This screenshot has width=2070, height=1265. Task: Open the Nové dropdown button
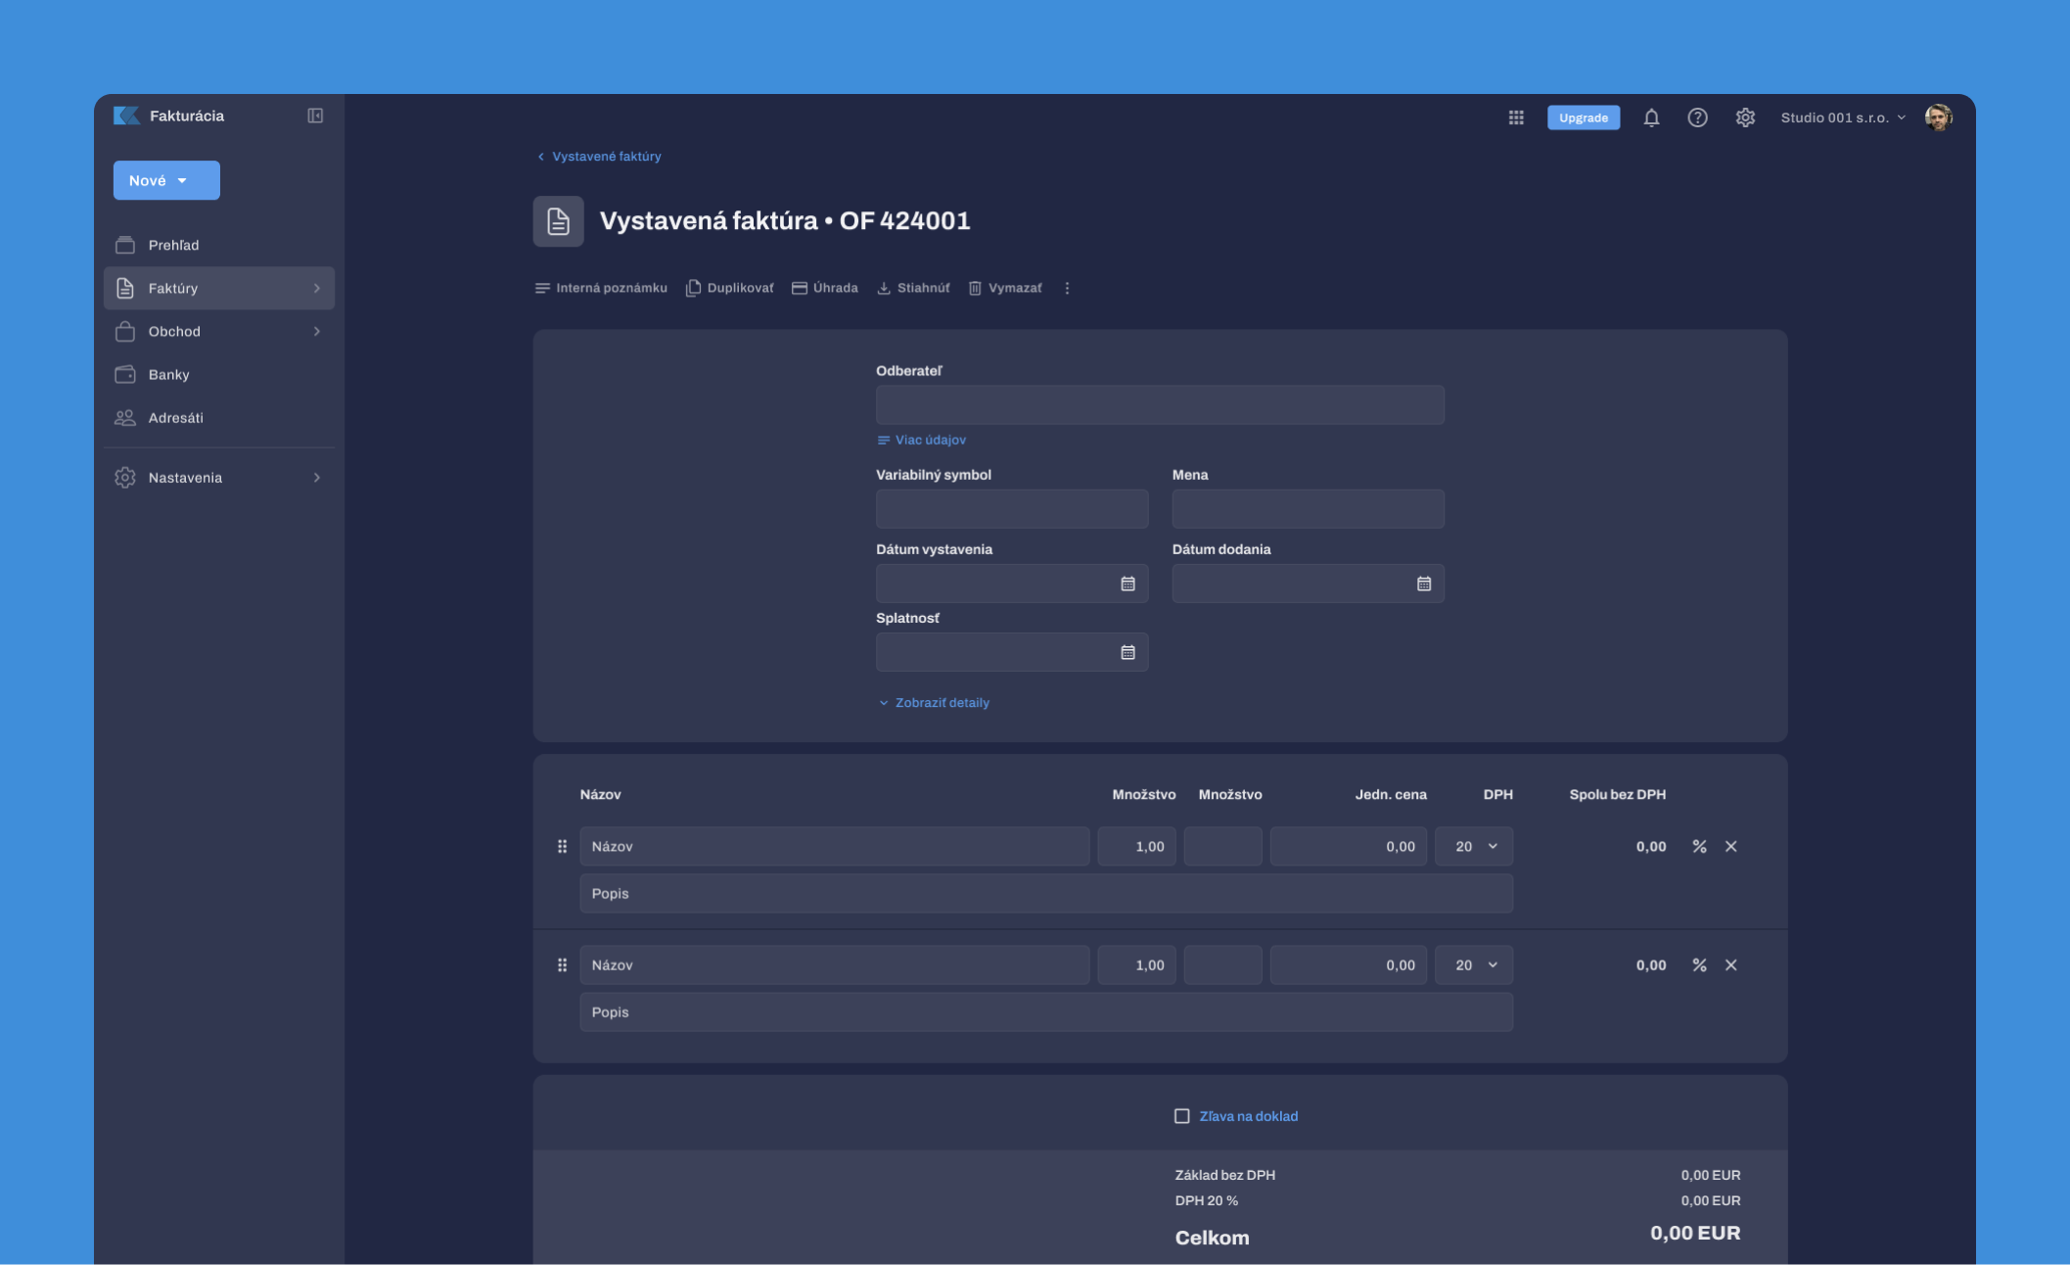(x=166, y=180)
